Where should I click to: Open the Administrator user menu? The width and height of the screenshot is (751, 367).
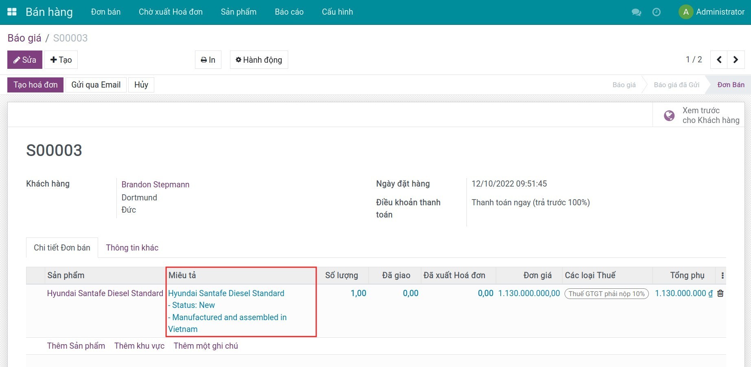(712, 12)
